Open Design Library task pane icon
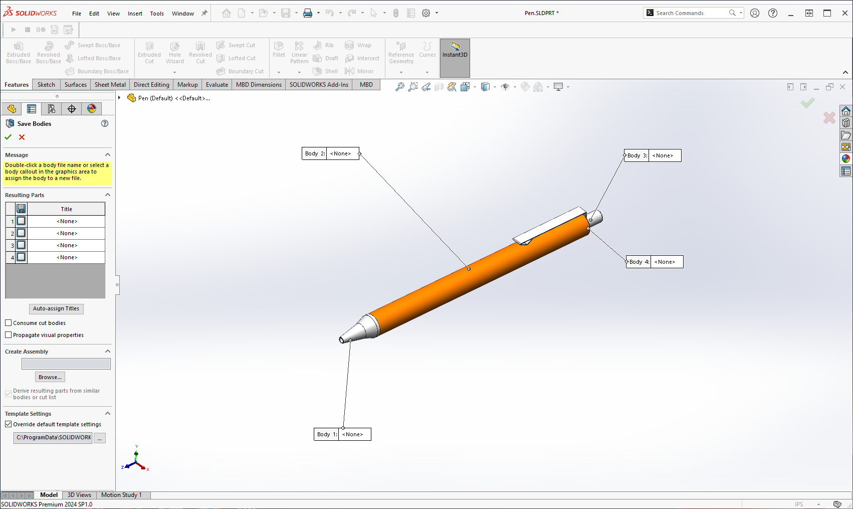Screen dimensions: 853x509 point(846,123)
